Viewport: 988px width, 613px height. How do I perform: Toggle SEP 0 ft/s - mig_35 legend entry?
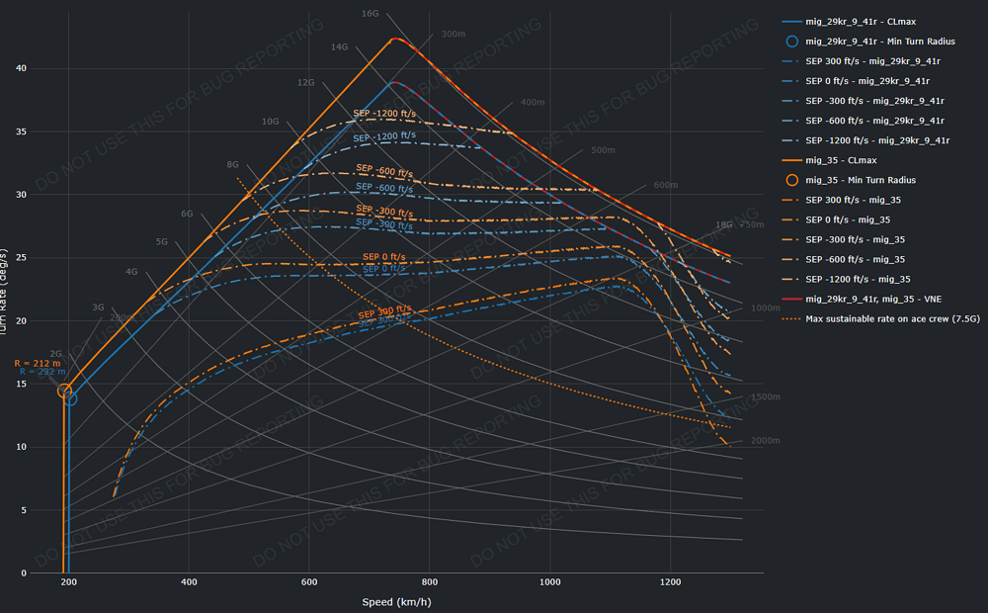pyautogui.click(x=836, y=219)
